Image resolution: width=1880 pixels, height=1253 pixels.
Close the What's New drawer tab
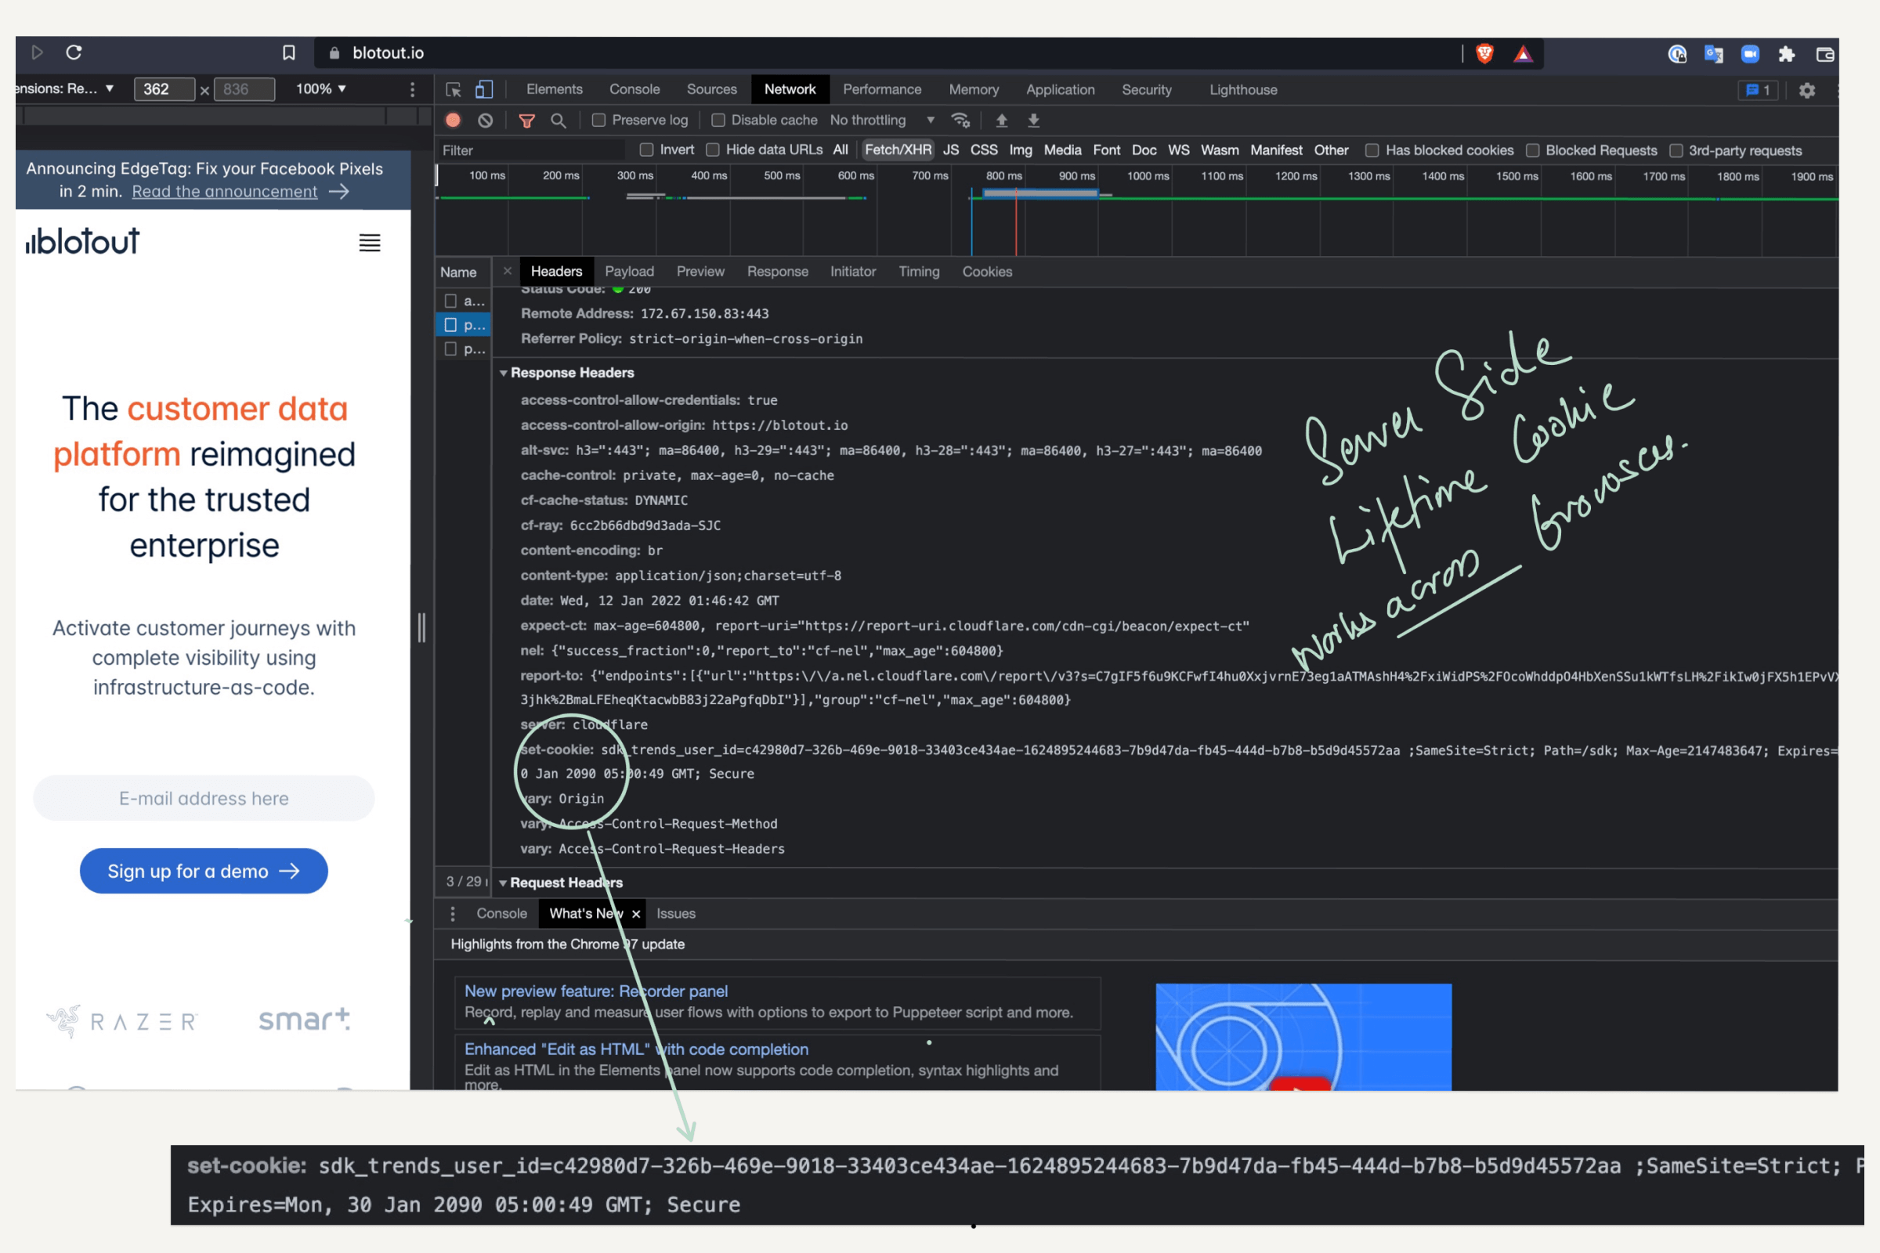click(x=636, y=914)
